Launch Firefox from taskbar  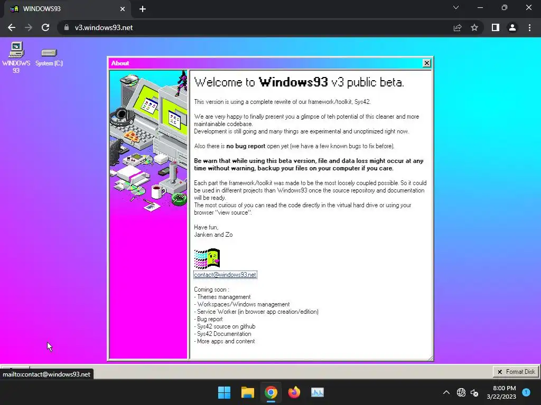294,392
